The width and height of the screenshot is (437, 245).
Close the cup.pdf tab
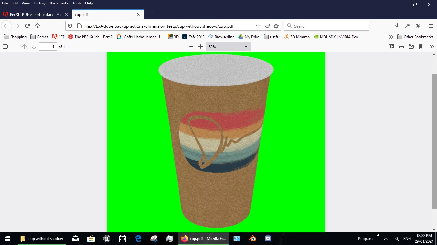138,15
